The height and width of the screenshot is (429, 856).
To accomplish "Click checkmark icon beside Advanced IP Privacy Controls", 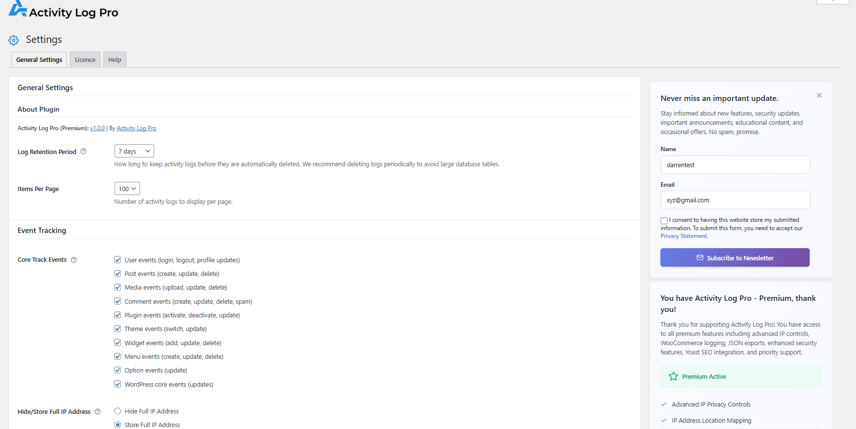I will [x=664, y=404].
